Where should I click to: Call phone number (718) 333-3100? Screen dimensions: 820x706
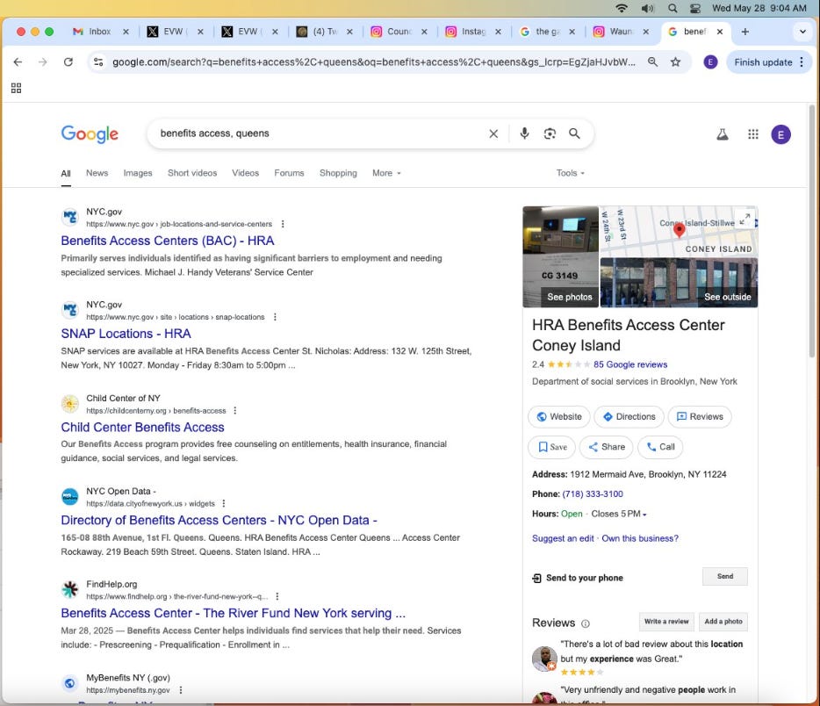pos(593,494)
